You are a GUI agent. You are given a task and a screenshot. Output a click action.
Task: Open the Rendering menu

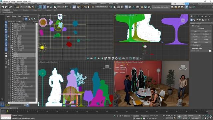[x=68, y=4]
